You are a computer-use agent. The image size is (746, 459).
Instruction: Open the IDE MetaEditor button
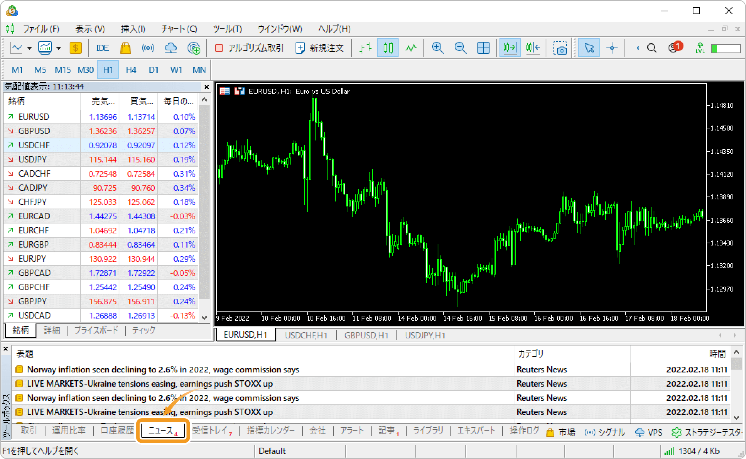pos(102,48)
